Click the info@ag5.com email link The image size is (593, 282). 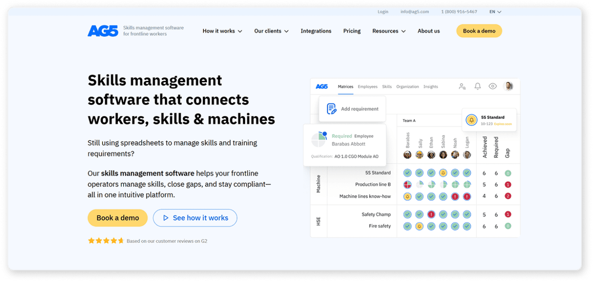pos(415,12)
